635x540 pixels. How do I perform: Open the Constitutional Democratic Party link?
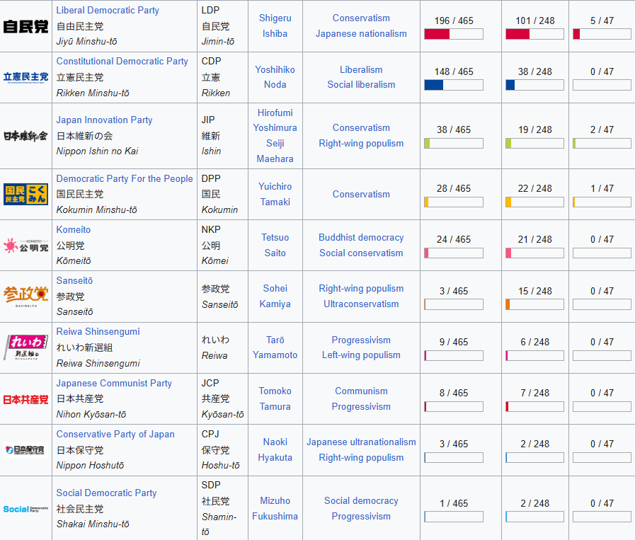(122, 61)
